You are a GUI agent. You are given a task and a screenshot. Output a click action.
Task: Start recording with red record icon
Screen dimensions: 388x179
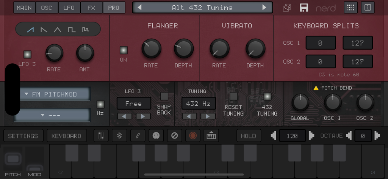(193, 136)
